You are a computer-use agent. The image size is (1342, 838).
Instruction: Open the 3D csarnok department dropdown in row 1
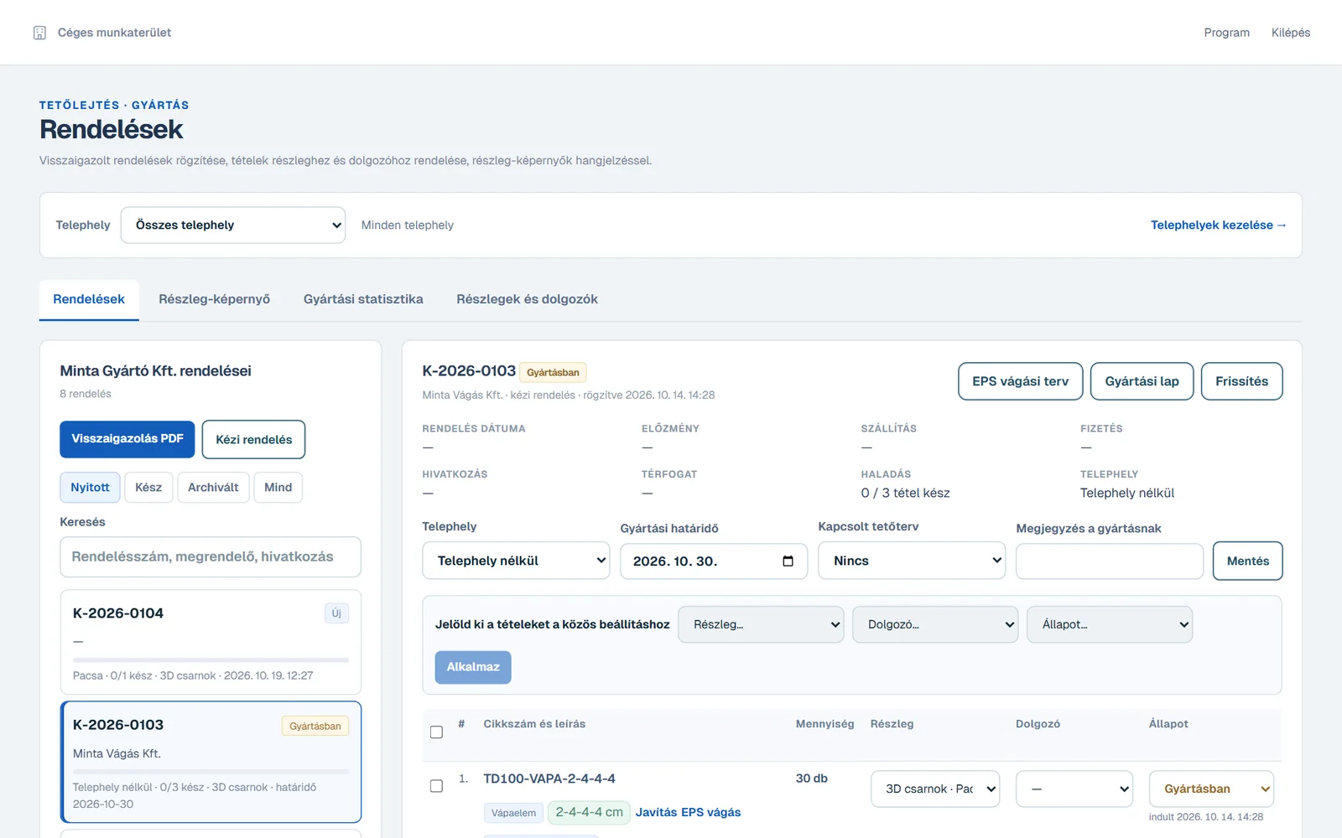pyautogui.click(x=935, y=789)
